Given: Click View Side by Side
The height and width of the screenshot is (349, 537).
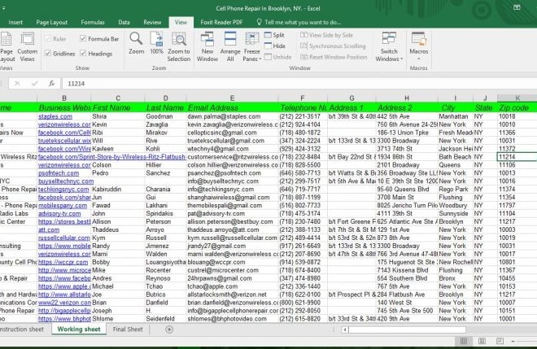Looking at the screenshot, I should 326,35.
